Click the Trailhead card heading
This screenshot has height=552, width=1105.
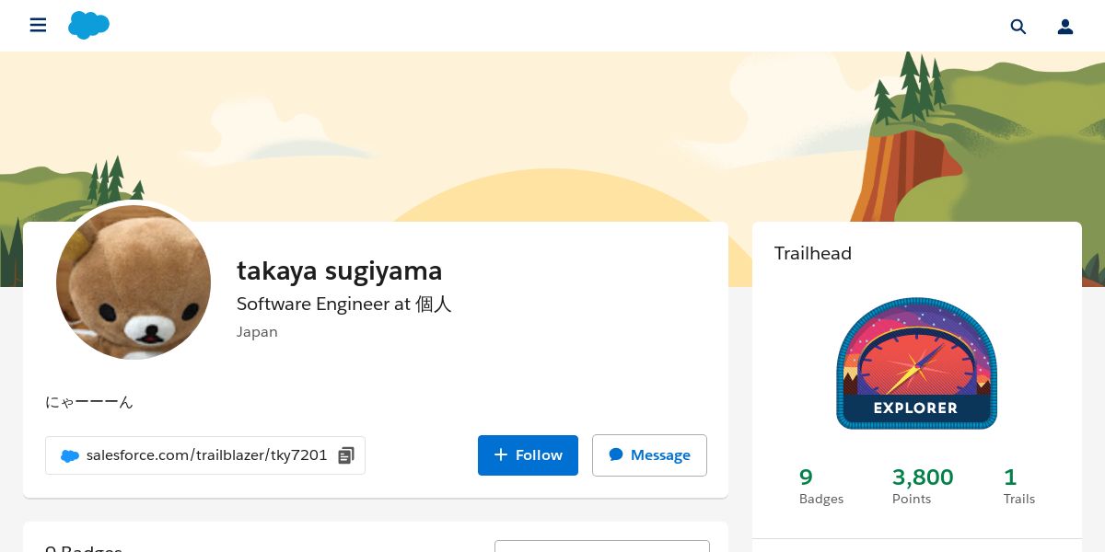click(x=813, y=253)
